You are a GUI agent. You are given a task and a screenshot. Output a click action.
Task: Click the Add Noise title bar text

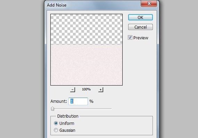click(x=57, y=5)
